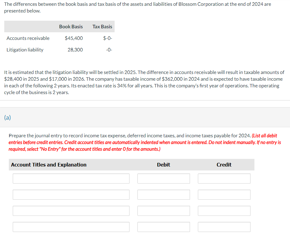
Task: Click the Account Titles and Explanation header
Action: tap(49, 164)
